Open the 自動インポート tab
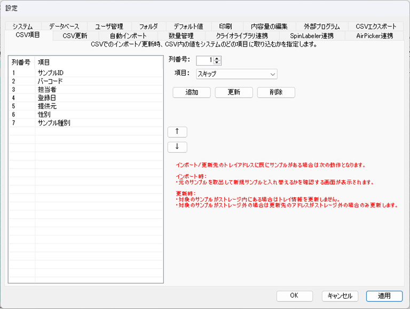Image resolution: width=410 pixels, height=309 pixels. [128, 36]
